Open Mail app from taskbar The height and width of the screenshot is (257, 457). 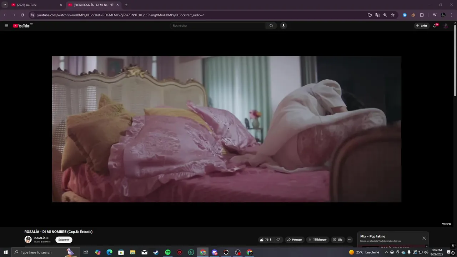pos(144,252)
